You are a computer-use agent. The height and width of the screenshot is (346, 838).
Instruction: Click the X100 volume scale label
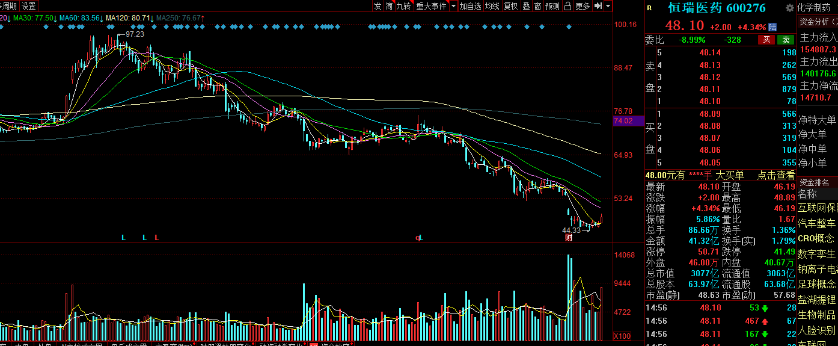coord(622,336)
